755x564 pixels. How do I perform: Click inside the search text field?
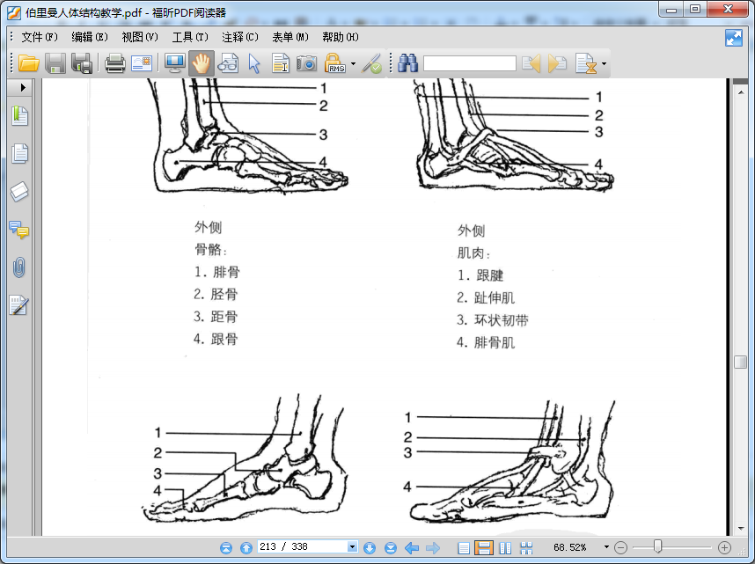[470, 63]
